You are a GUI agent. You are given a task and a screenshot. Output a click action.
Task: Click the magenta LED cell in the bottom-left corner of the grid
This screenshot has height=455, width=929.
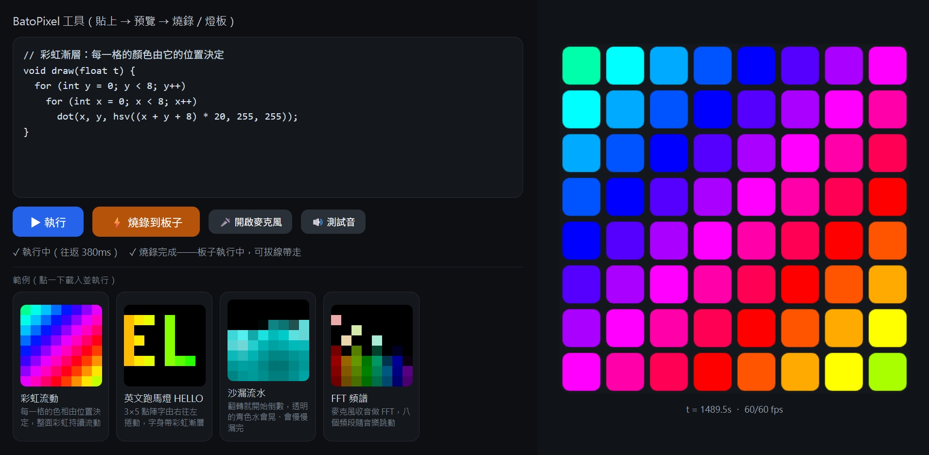581,372
